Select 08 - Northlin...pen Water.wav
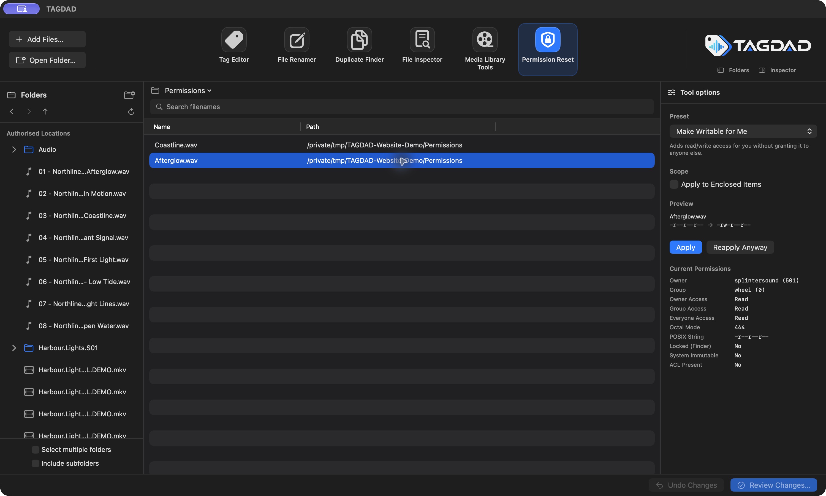The width and height of the screenshot is (826, 496). [x=77, y=326]
